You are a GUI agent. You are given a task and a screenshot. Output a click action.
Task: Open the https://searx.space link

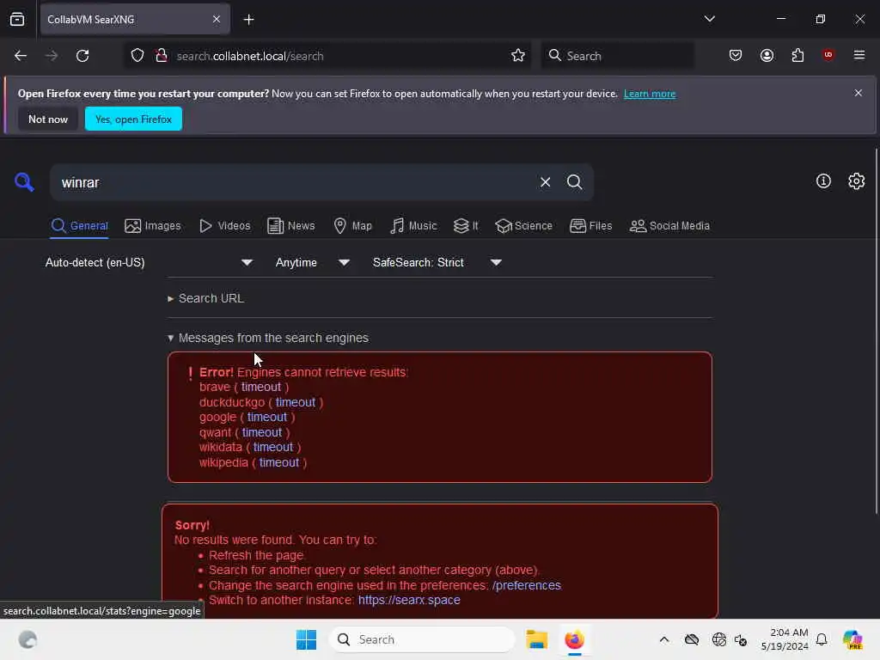click(x=409, y=600)
